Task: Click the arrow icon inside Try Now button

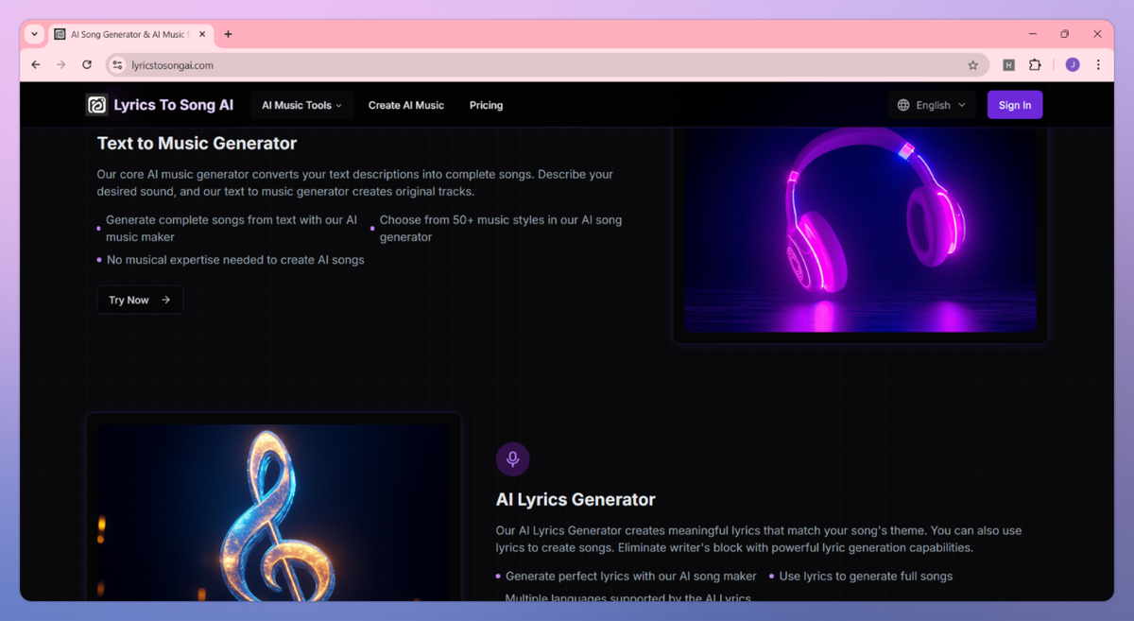Action: [166, 300]
